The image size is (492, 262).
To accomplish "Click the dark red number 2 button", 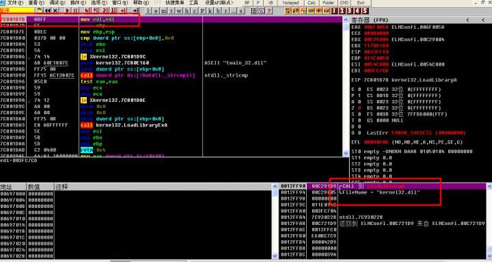I will coord(342,11).
